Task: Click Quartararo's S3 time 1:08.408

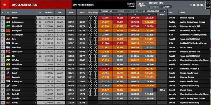Action: (x=135, y=52)
